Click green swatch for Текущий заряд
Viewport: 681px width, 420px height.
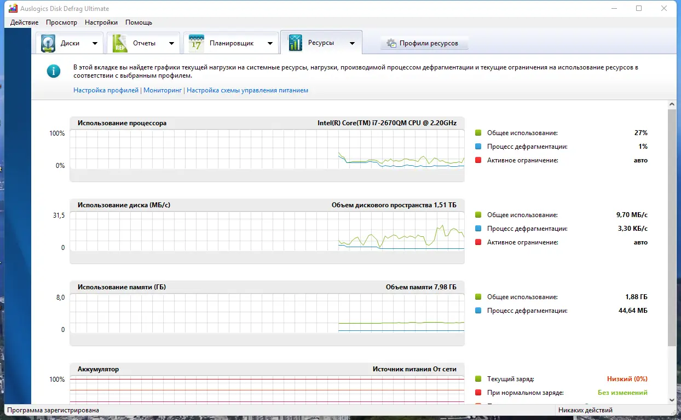pyautogui.click(x=478, y=379)
